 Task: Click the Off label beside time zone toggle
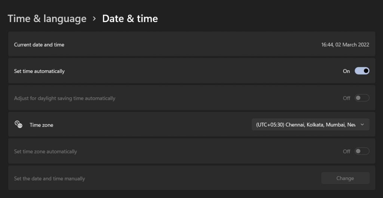click(x=347, y=151)
